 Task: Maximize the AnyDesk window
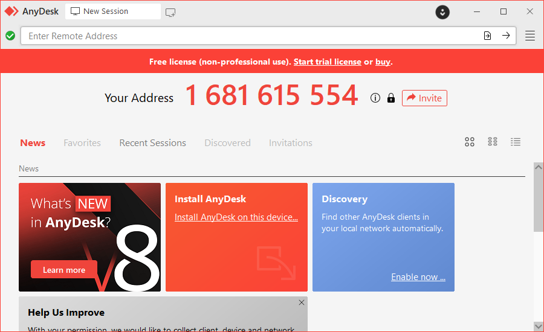pos(504,11)
